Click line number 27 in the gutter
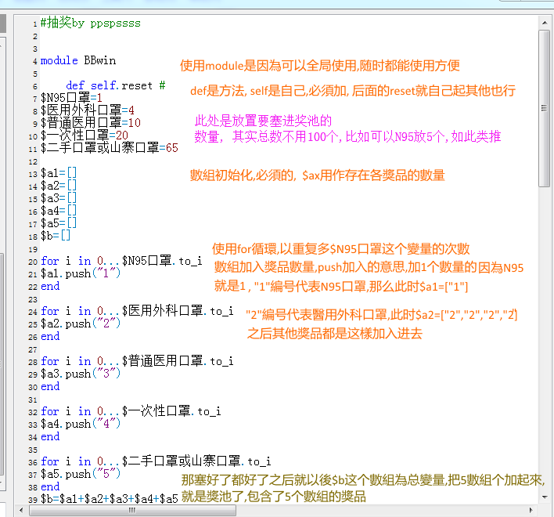The width and height of the screenshot is (554, 517). pos(33,350)
